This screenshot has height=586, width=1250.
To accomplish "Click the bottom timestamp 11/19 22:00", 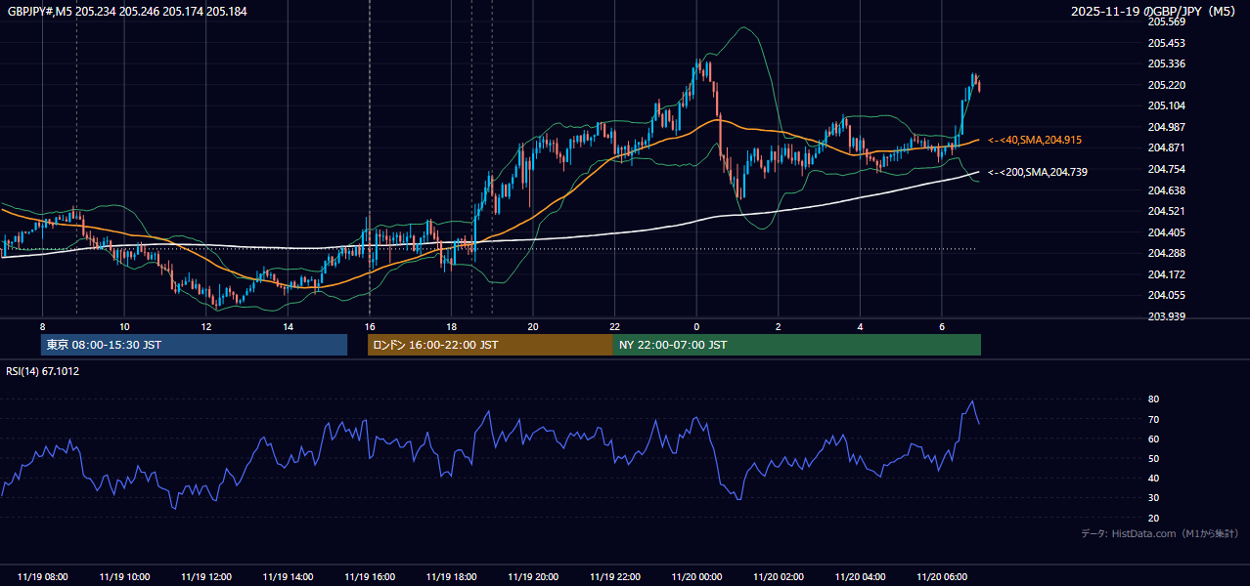I will (614, 577).
